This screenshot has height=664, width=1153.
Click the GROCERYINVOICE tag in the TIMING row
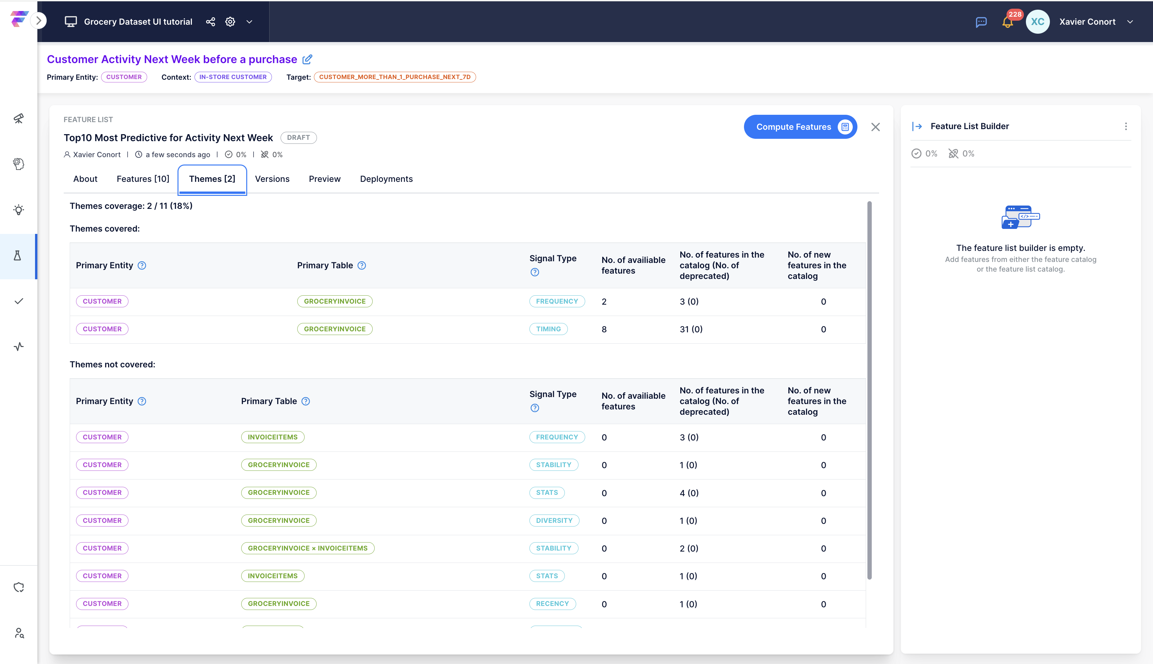coord(335,329)
